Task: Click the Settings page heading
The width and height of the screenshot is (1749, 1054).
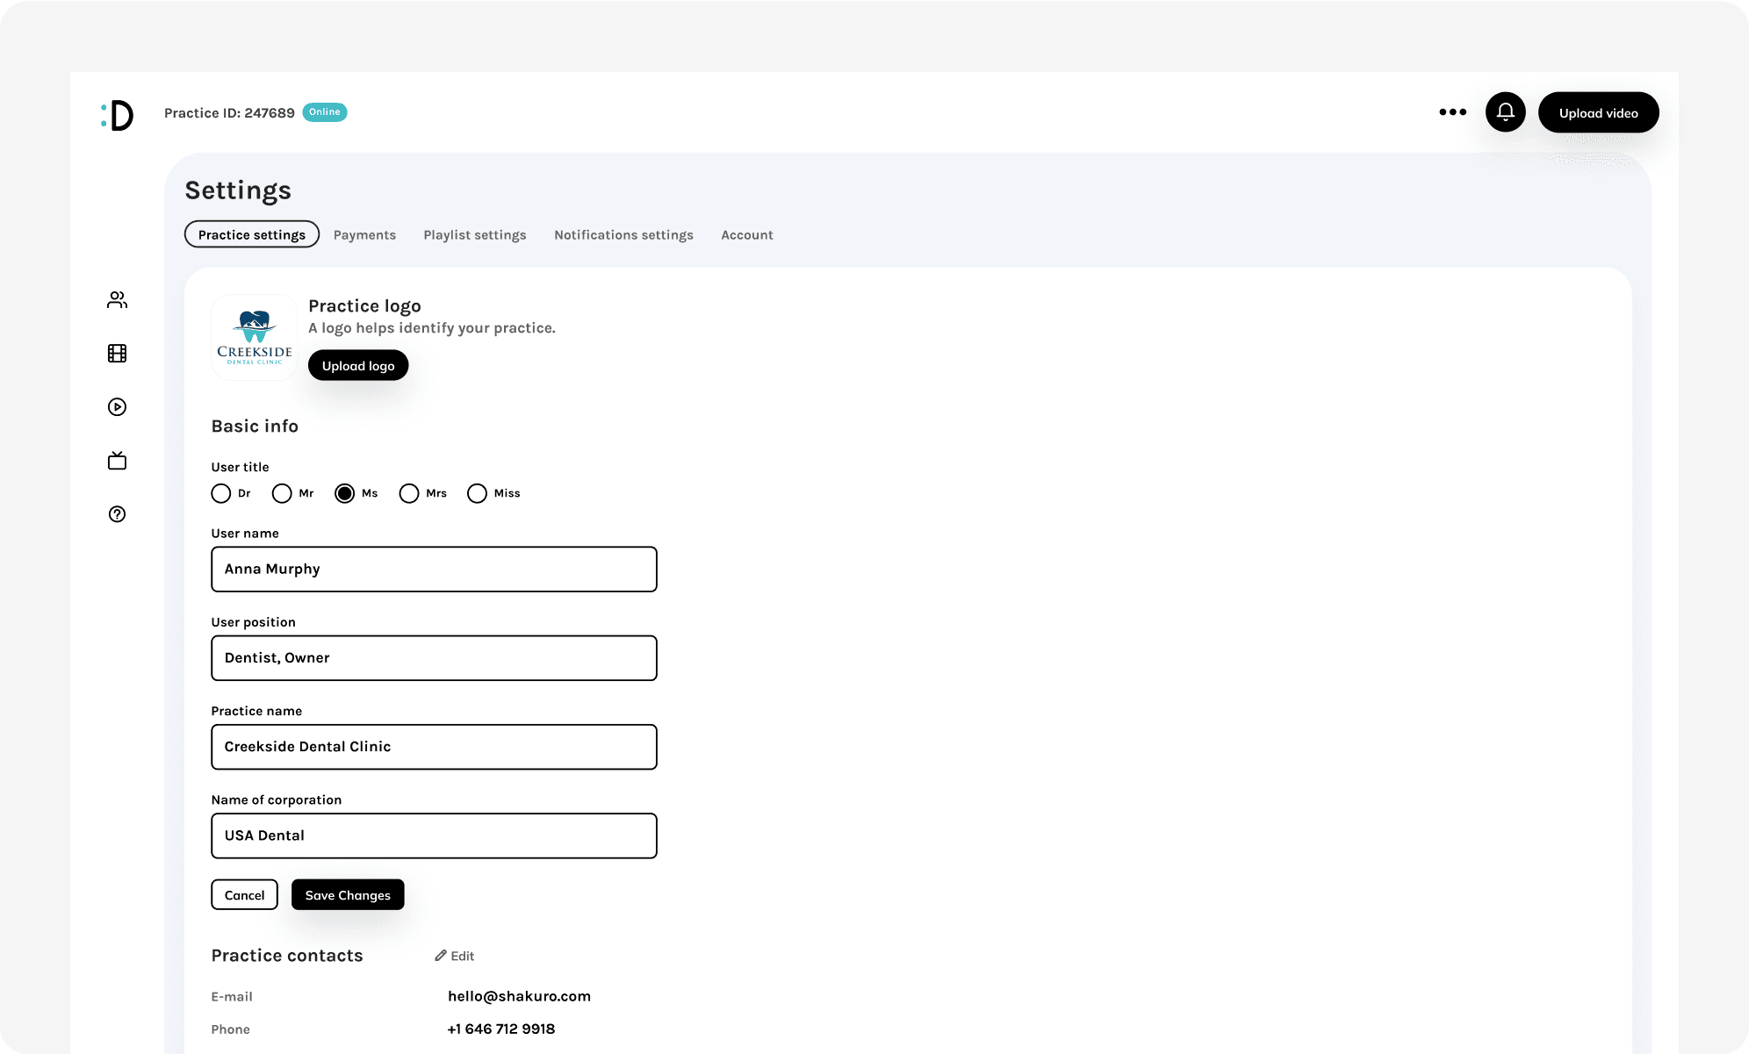Action: pos(238,190)
